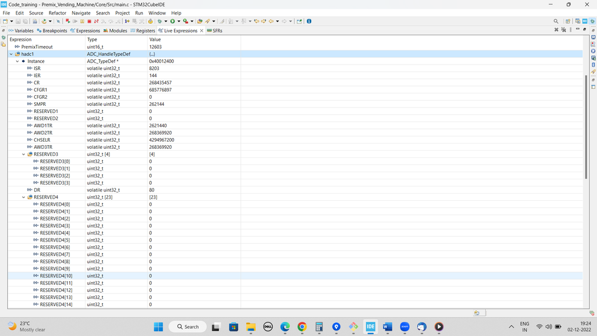This screenshot has width=597, height=336.
Task: Open STM32CubeIDE from the taskbar
Action: pyautogui.click(x=371, y=326)
